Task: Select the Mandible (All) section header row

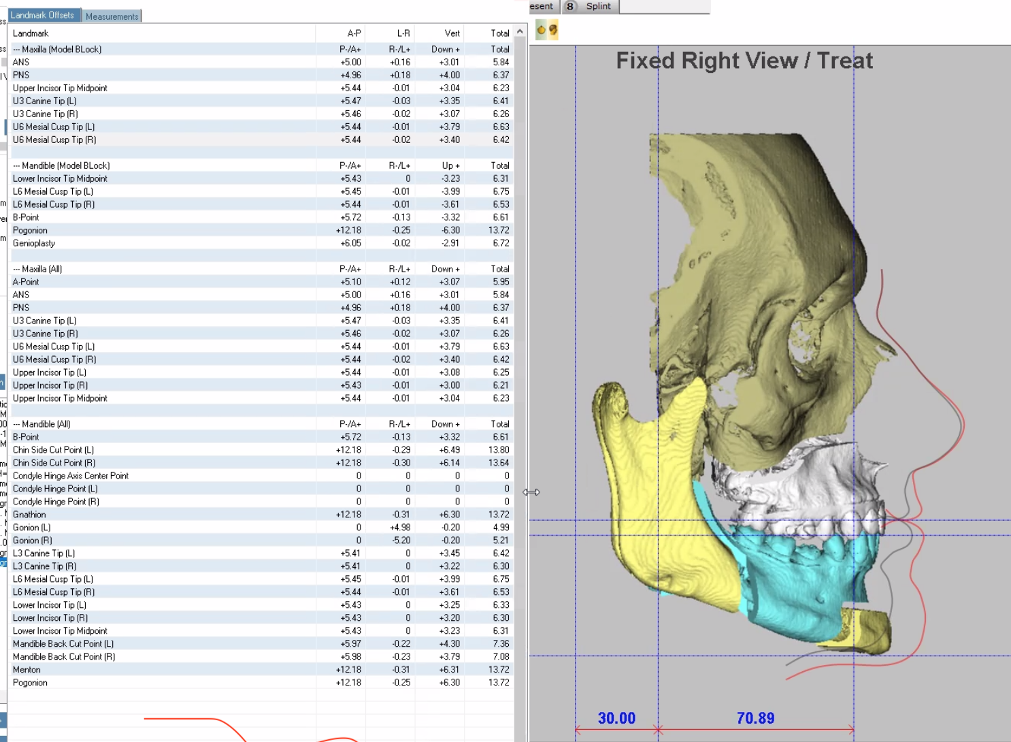Action: click(x=261, y=424)
